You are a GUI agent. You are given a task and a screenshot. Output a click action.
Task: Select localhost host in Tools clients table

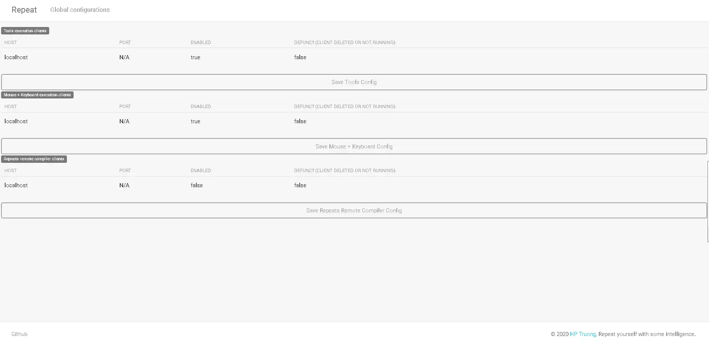point(16,57)
